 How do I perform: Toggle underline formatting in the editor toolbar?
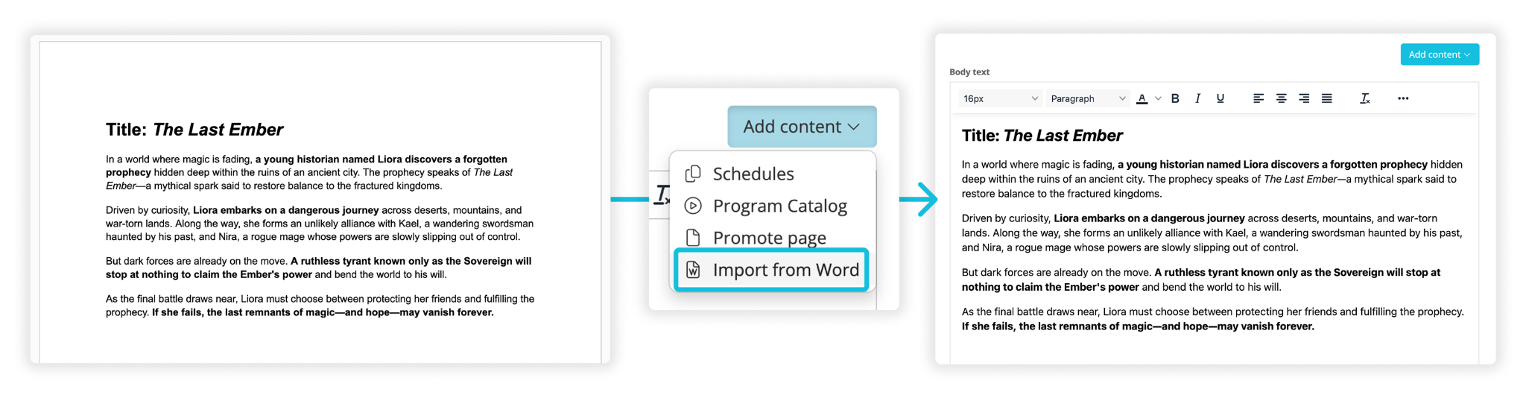[1220, 98]
